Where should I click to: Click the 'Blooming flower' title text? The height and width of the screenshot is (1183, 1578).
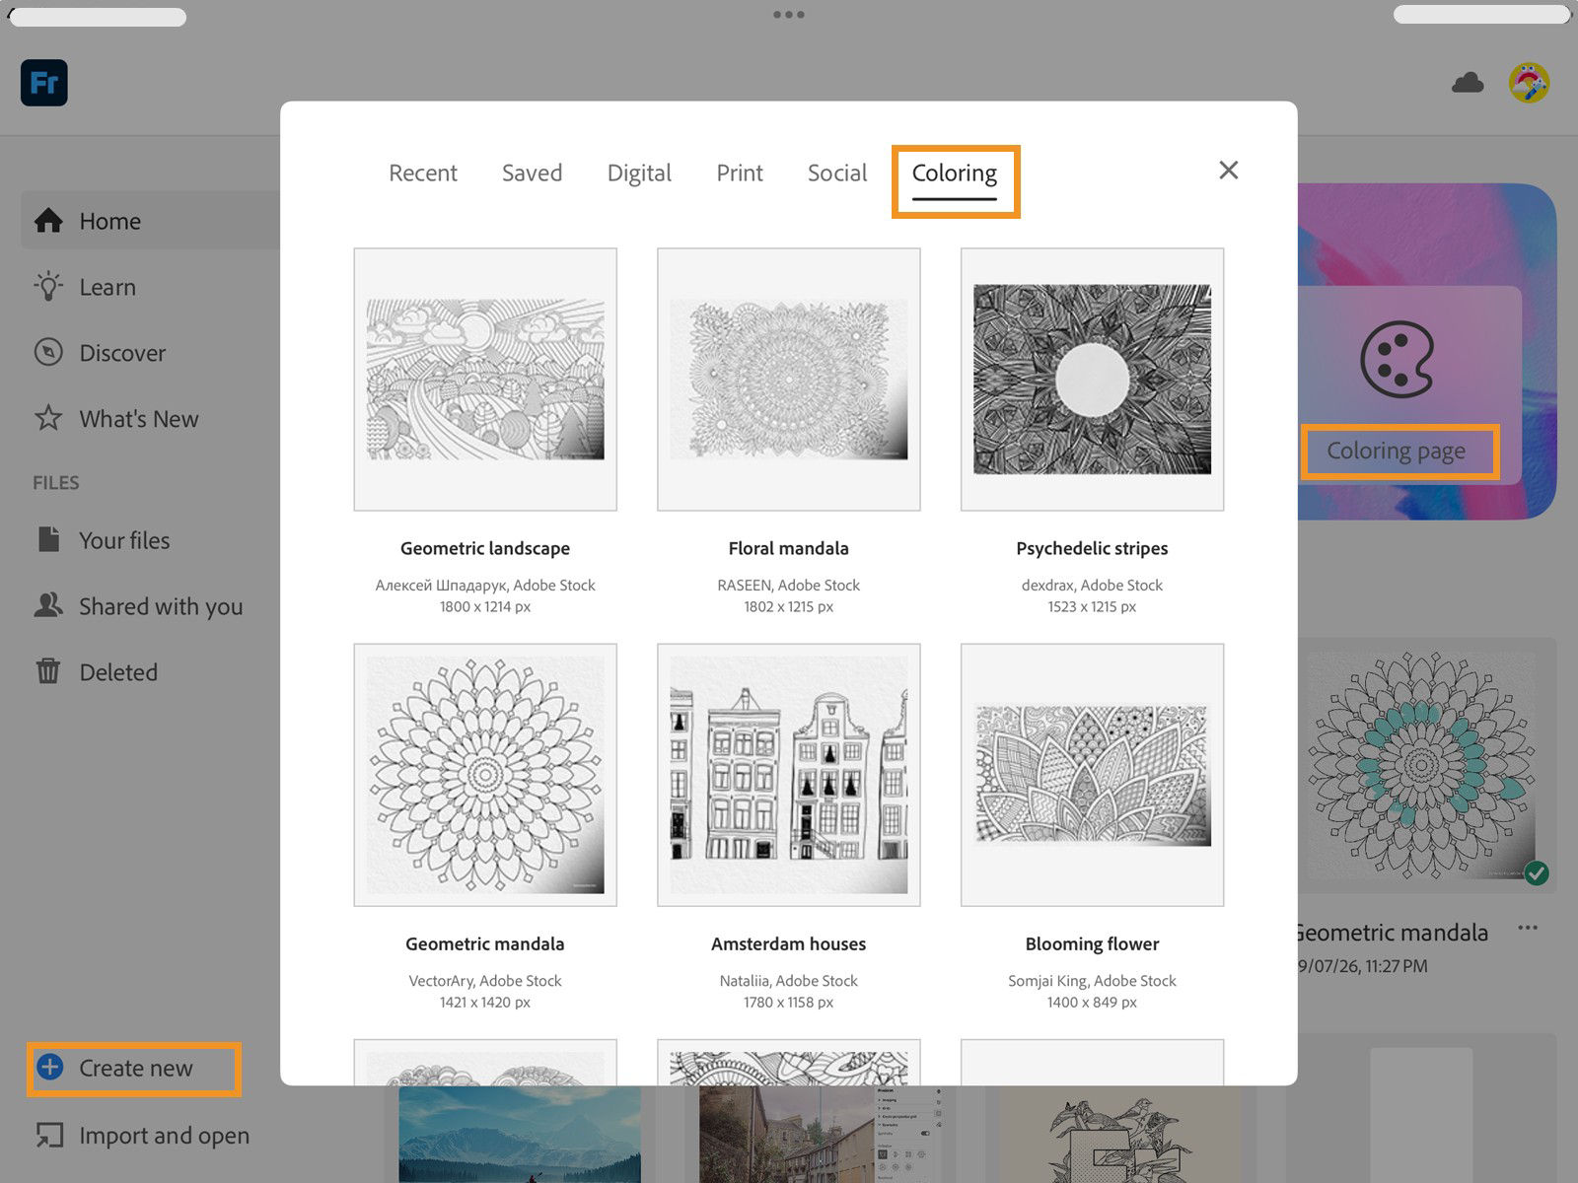(1092, 943)
